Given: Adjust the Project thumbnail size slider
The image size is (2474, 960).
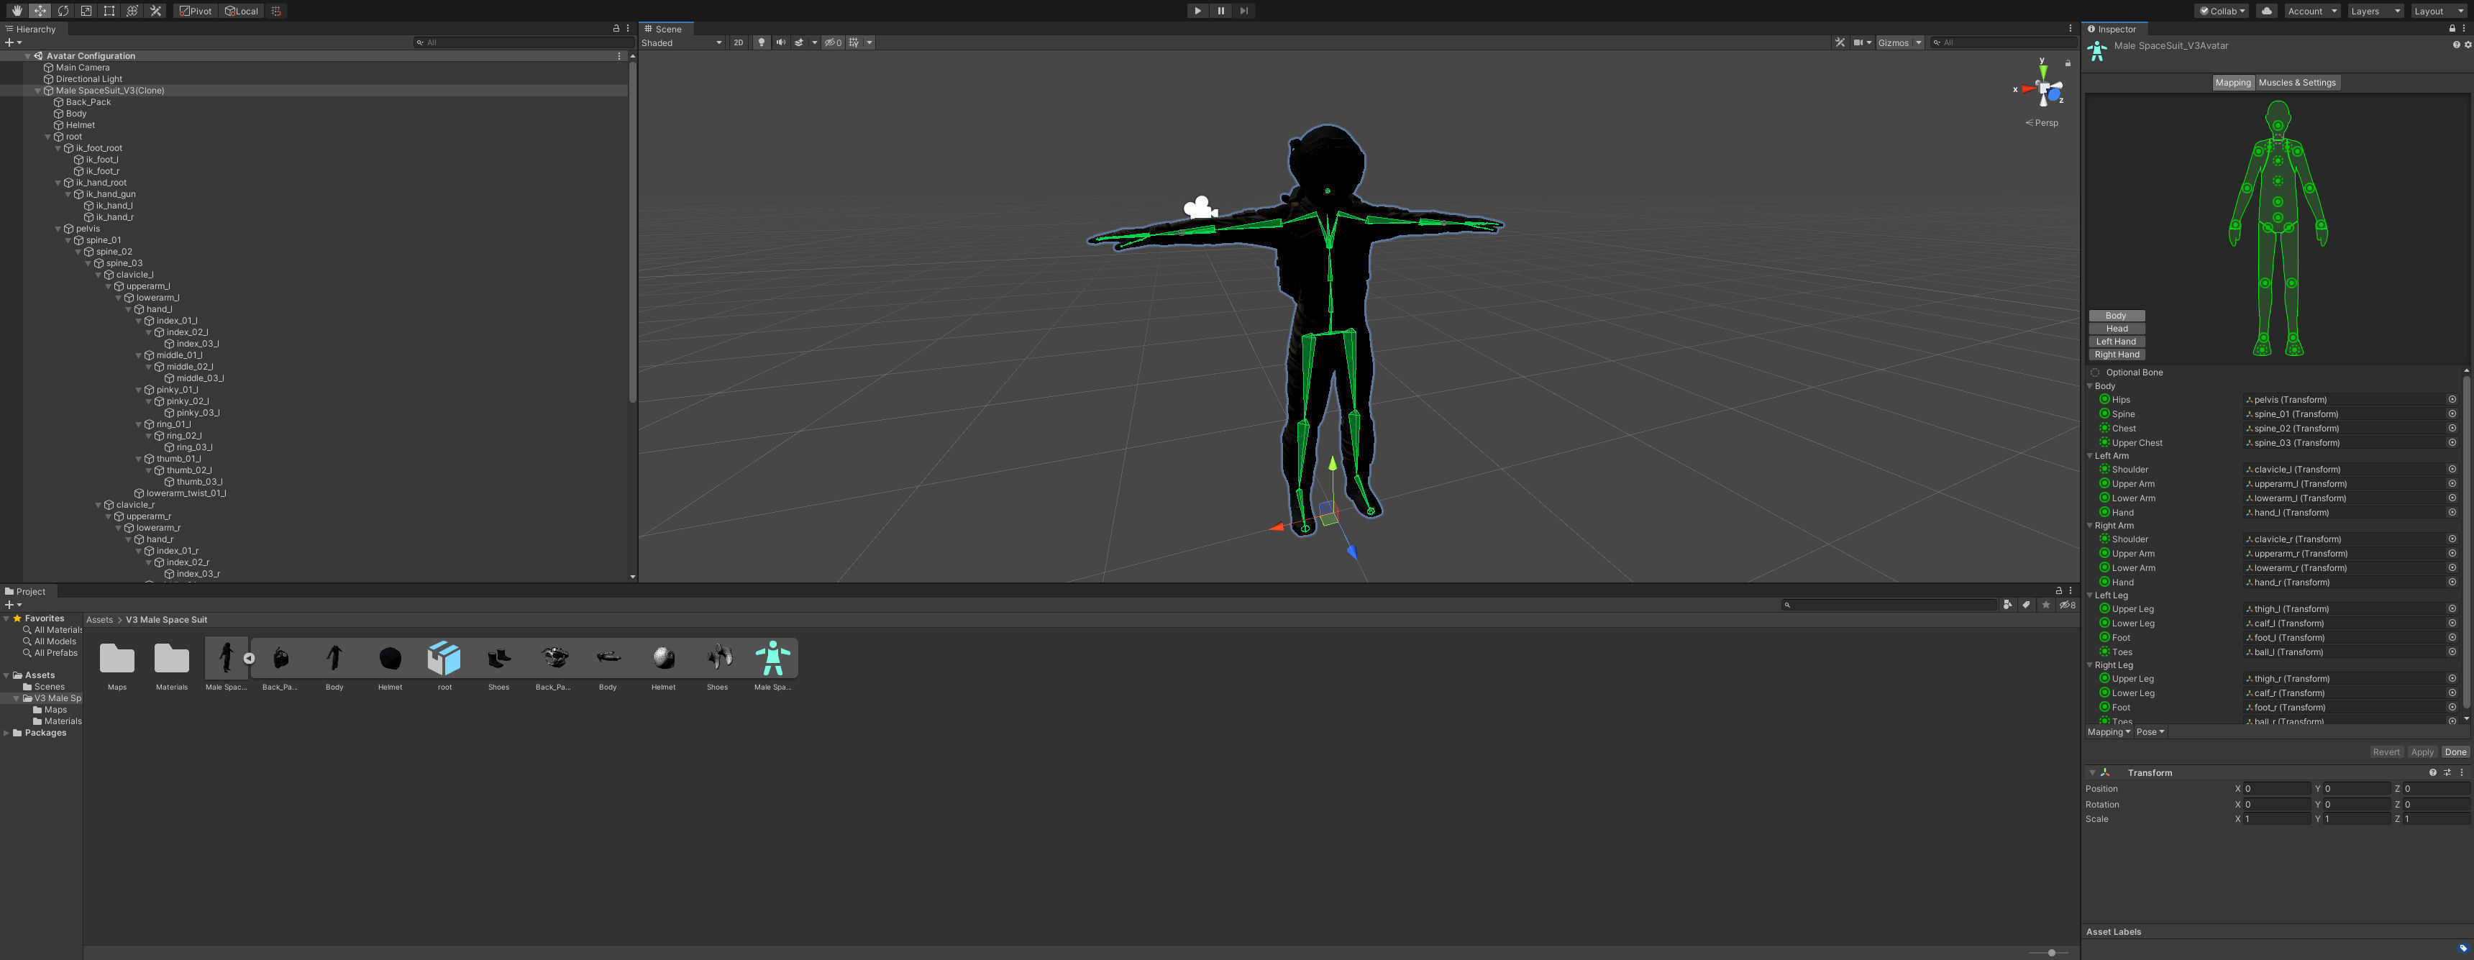Looking at the screenshot, I should pos(2050,952).
